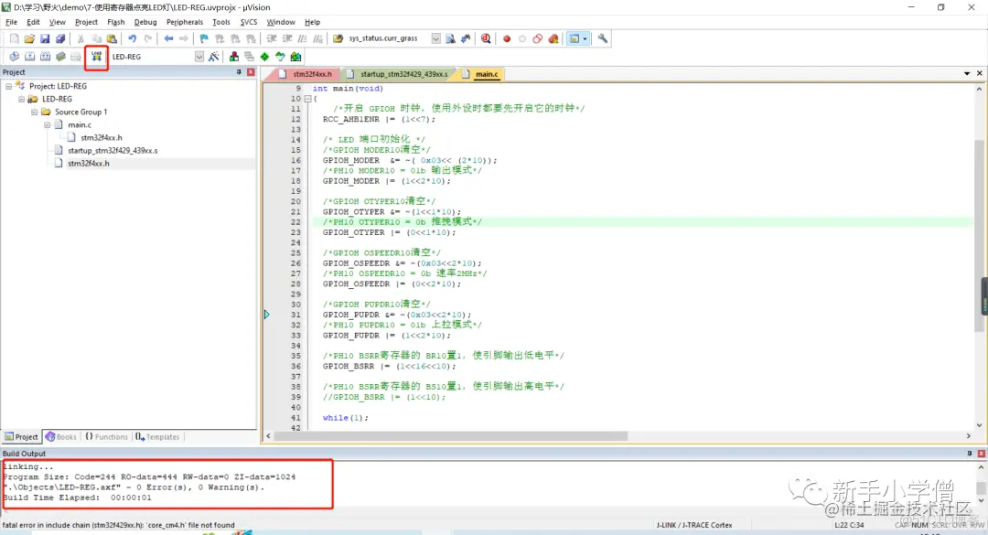Open Configuration with the wrench icon
988x535 pixels.
[x=603, y=38]
